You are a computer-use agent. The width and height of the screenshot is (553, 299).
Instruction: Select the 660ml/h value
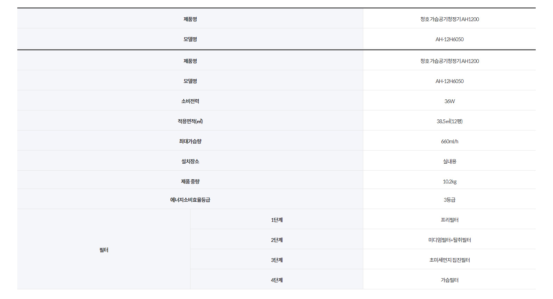[x=449, y=141]
